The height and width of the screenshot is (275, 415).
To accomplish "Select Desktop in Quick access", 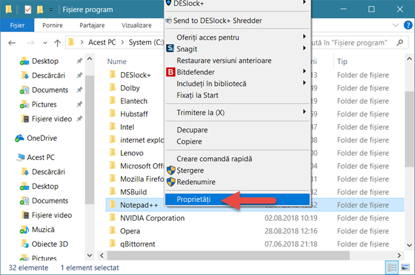I will pyautogui.click(x=45, y=61).
